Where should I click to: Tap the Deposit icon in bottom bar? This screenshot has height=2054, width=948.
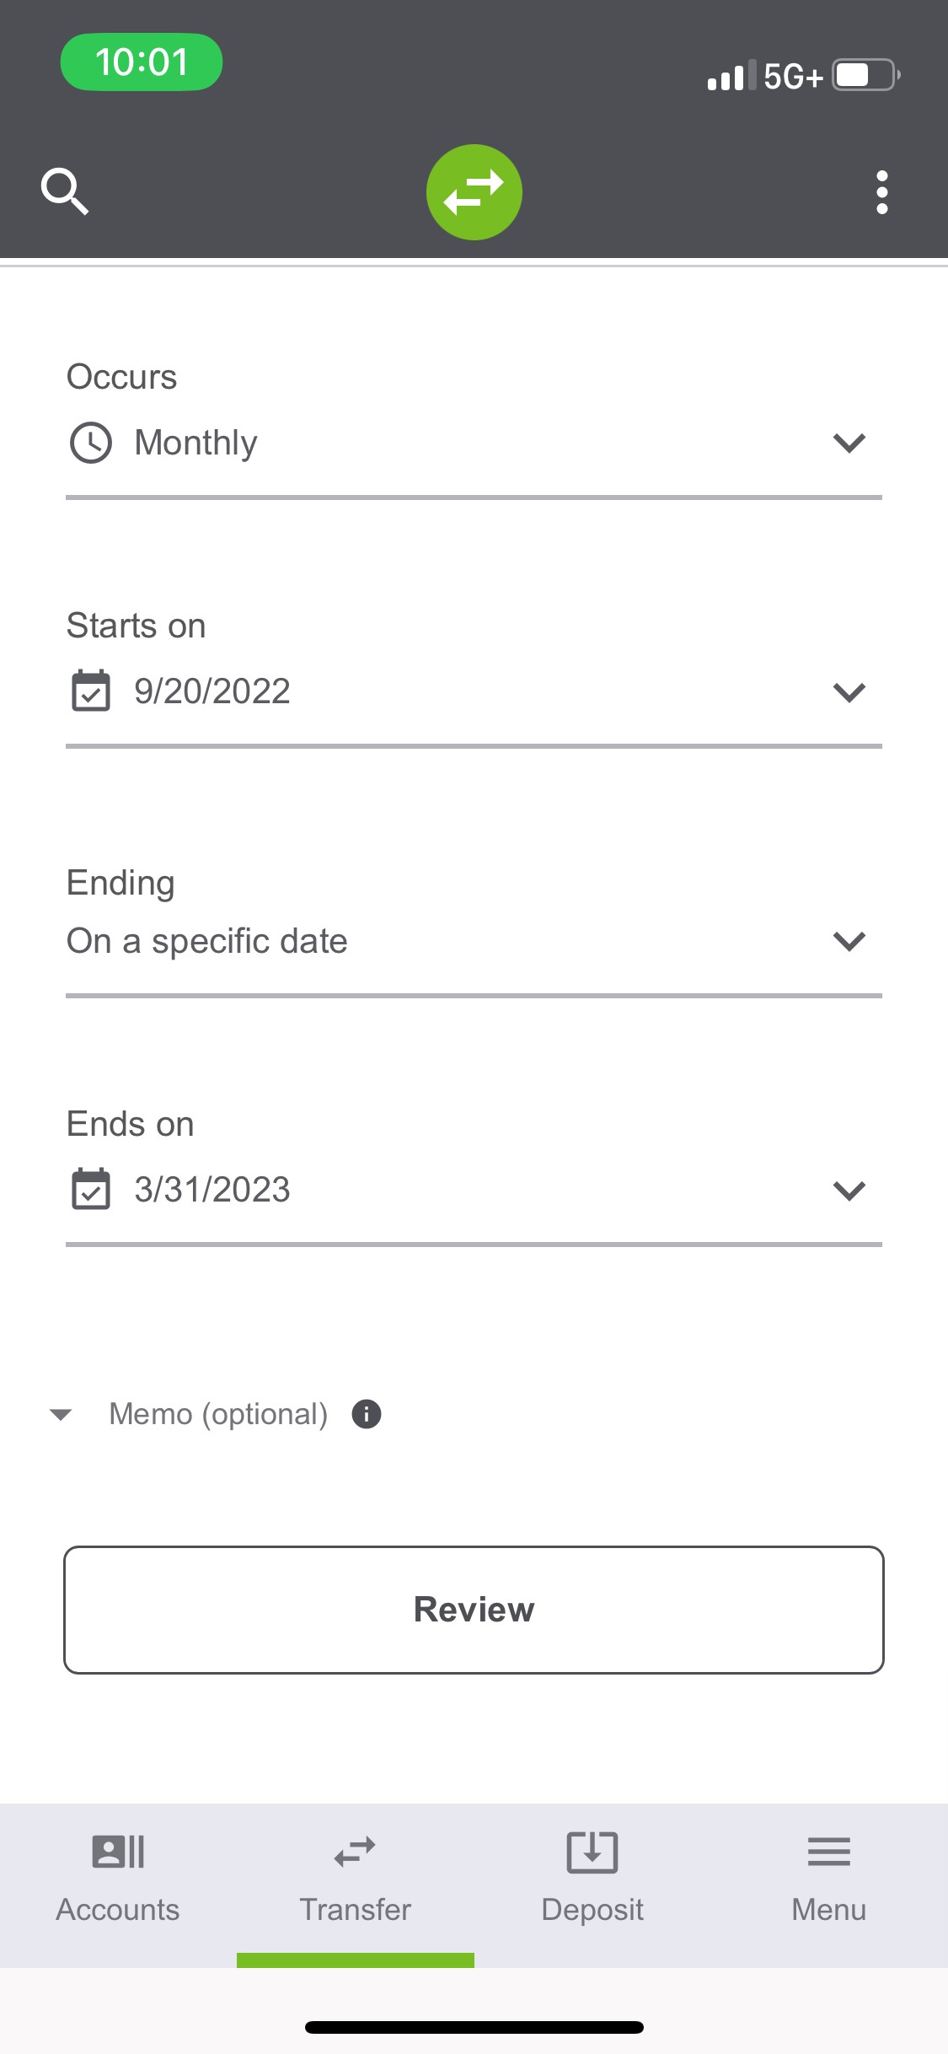point(592,1852)
